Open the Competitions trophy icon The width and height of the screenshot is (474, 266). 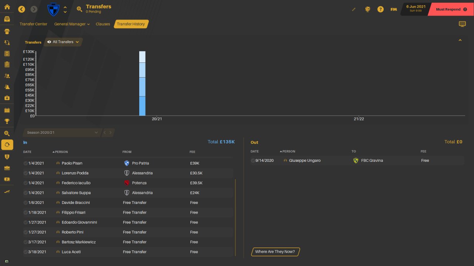click(7, 121)
